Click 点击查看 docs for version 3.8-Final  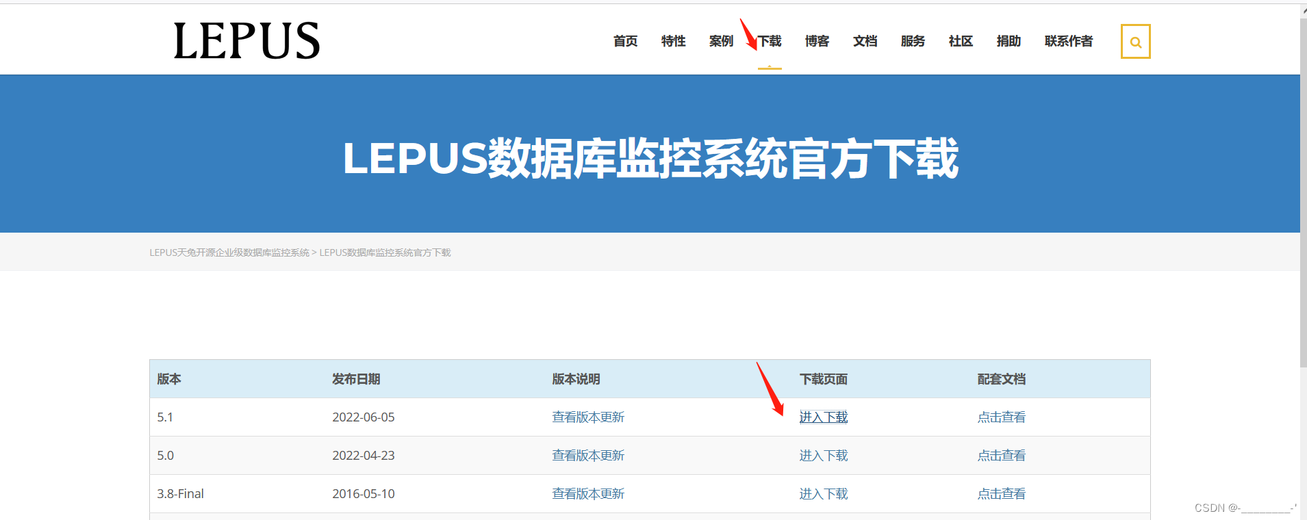1002,494
